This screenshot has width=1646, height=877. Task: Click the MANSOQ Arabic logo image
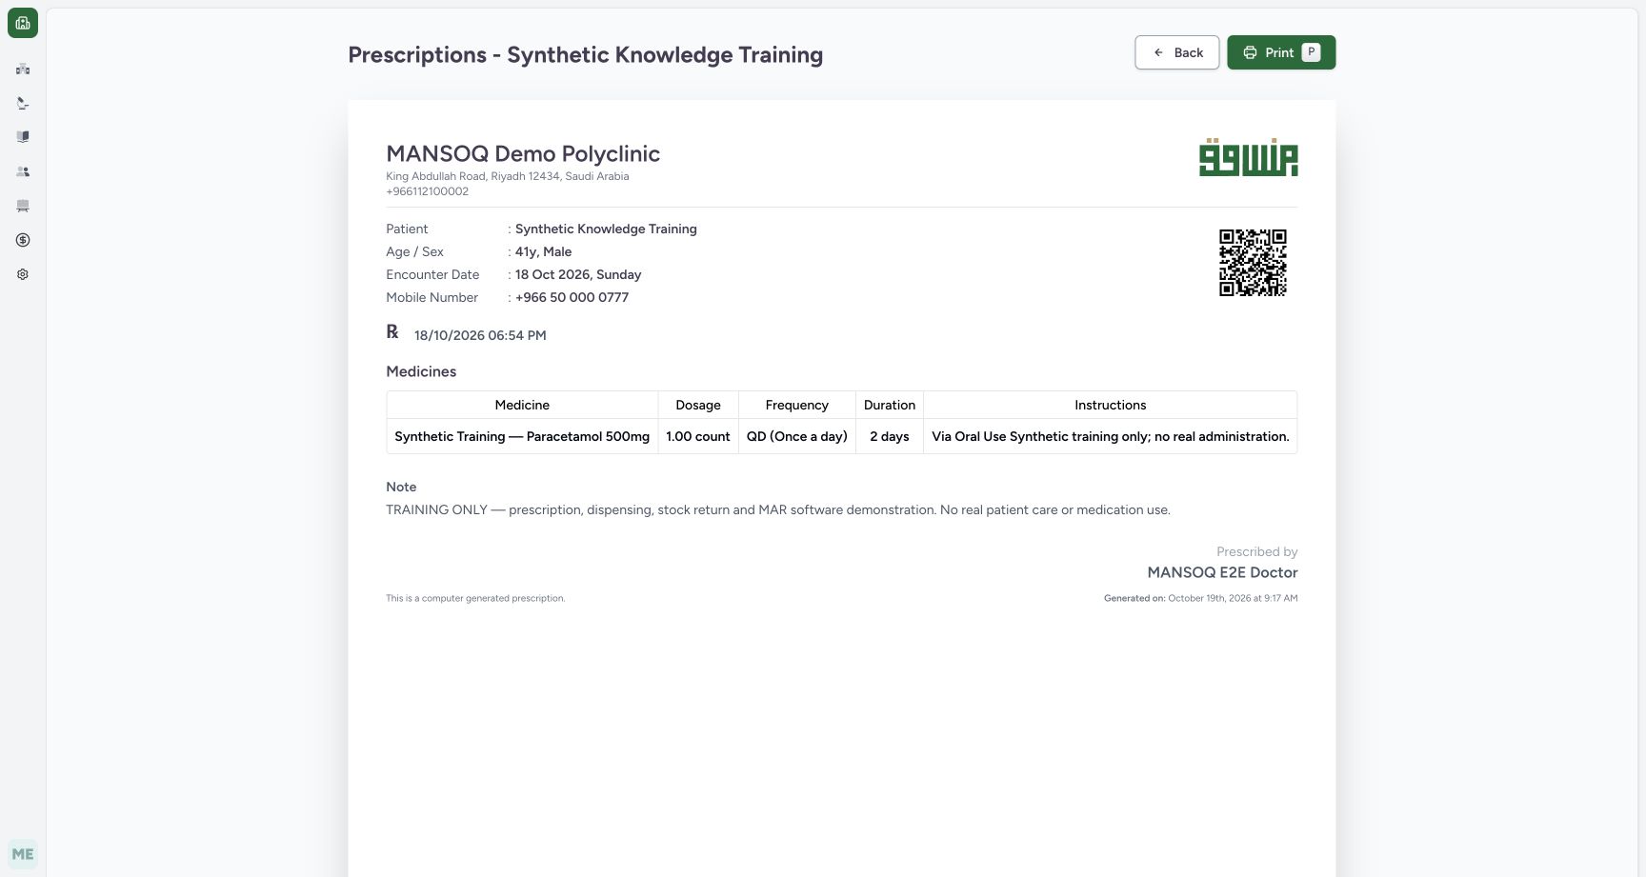pos(1248,158)
